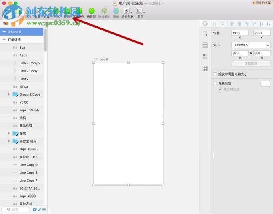This screenshot has width=273, height=214.
Task: Click the align horizontal centers icon
Action: tap(239, 24)
